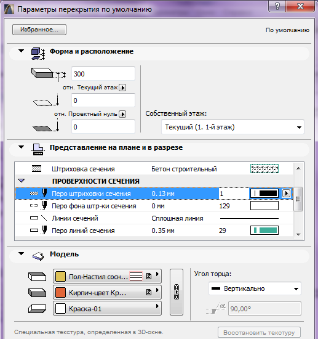
Task: Click the Восстановить текстуру button
Action: click(259, 332)
